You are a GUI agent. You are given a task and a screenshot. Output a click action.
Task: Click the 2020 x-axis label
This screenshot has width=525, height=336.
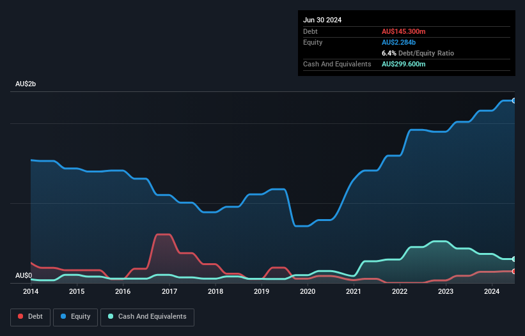point(308,291)
